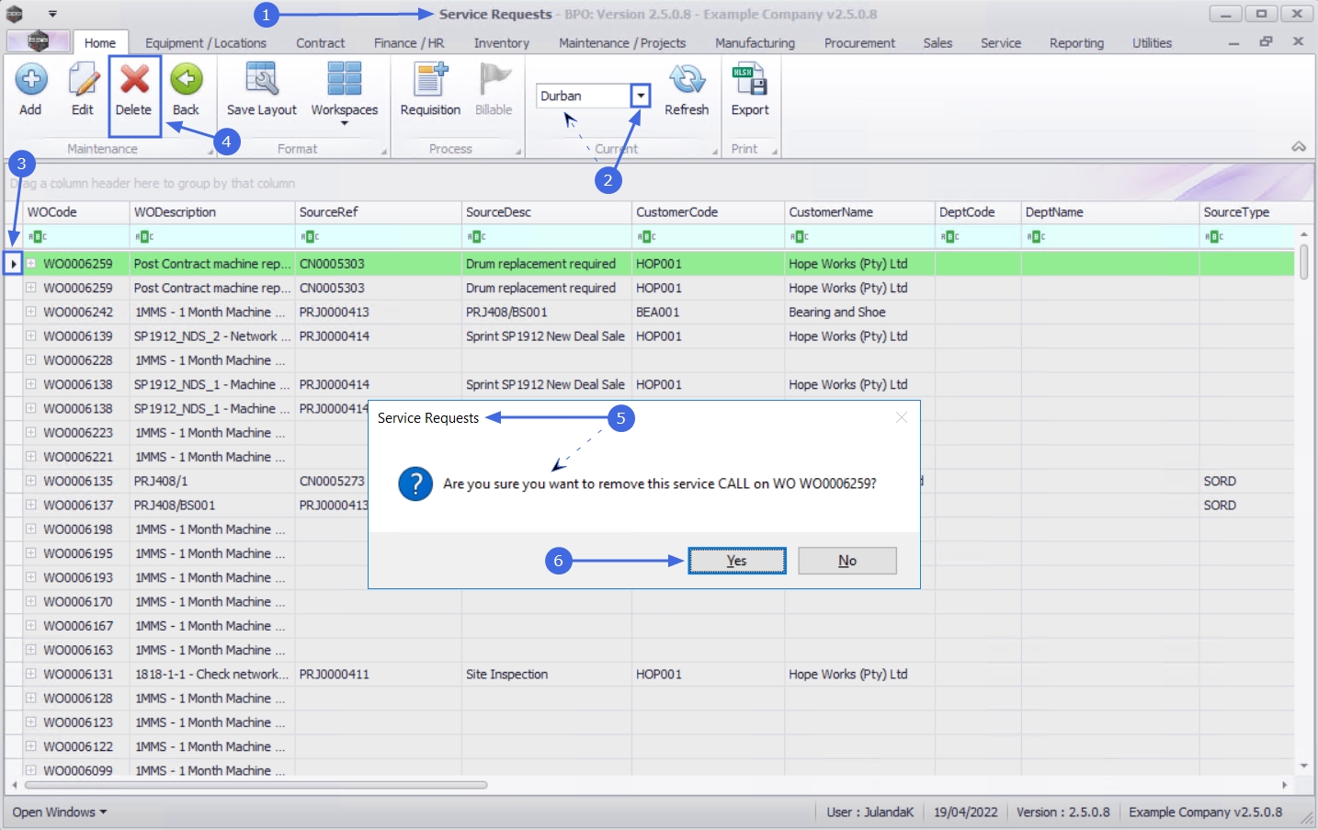1318x830 pixels.
Task: Open the Utilities tab
Action: tap(1153, 43)
